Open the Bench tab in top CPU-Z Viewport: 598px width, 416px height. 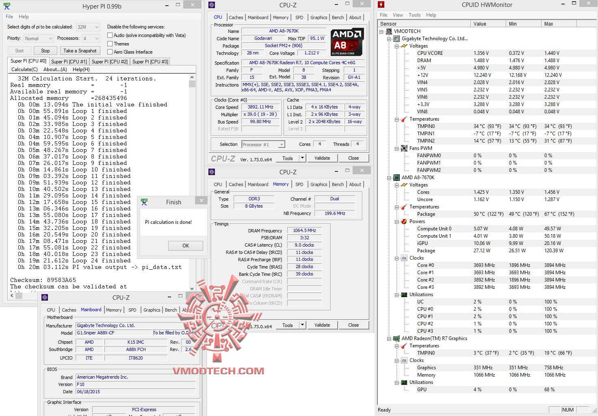pos(338,17)
